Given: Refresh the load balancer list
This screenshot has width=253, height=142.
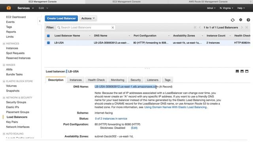Looking at the screenshot, I should pyautogui.click(x=232, y=20).
